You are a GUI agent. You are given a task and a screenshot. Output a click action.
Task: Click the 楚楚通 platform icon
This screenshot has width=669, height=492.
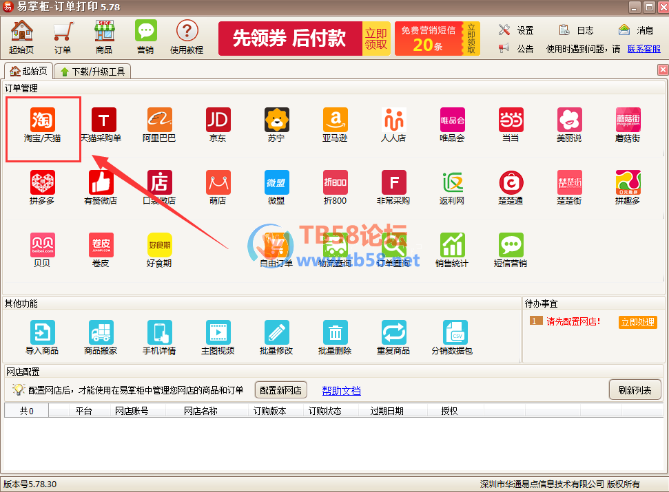[511, 187]
